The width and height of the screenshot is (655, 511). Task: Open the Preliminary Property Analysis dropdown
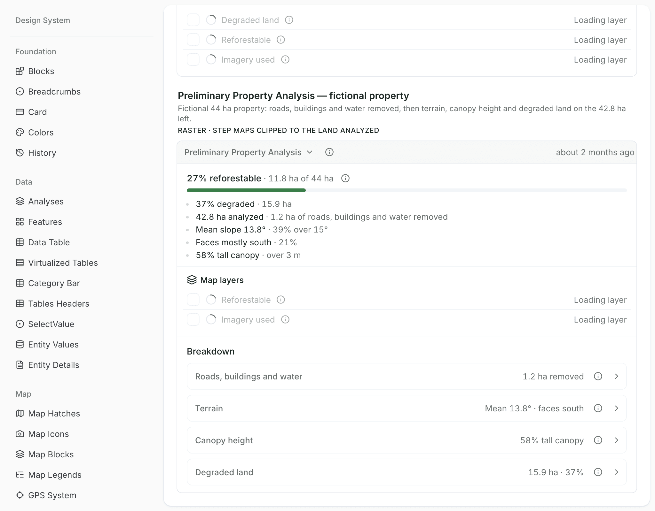point(248,152)
